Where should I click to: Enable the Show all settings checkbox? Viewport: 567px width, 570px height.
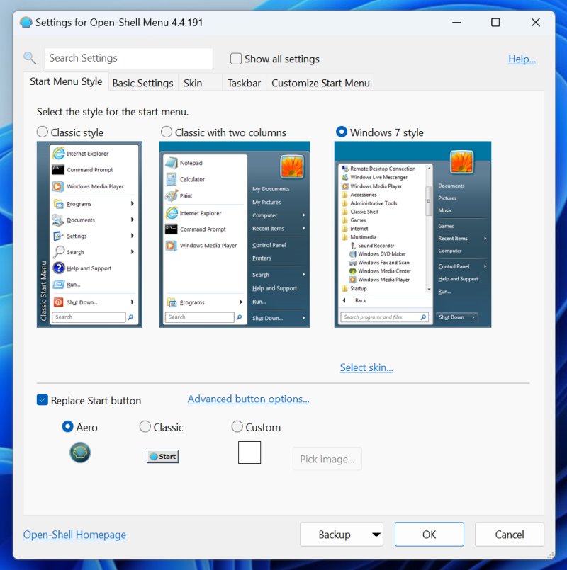[x=236, y=59]
